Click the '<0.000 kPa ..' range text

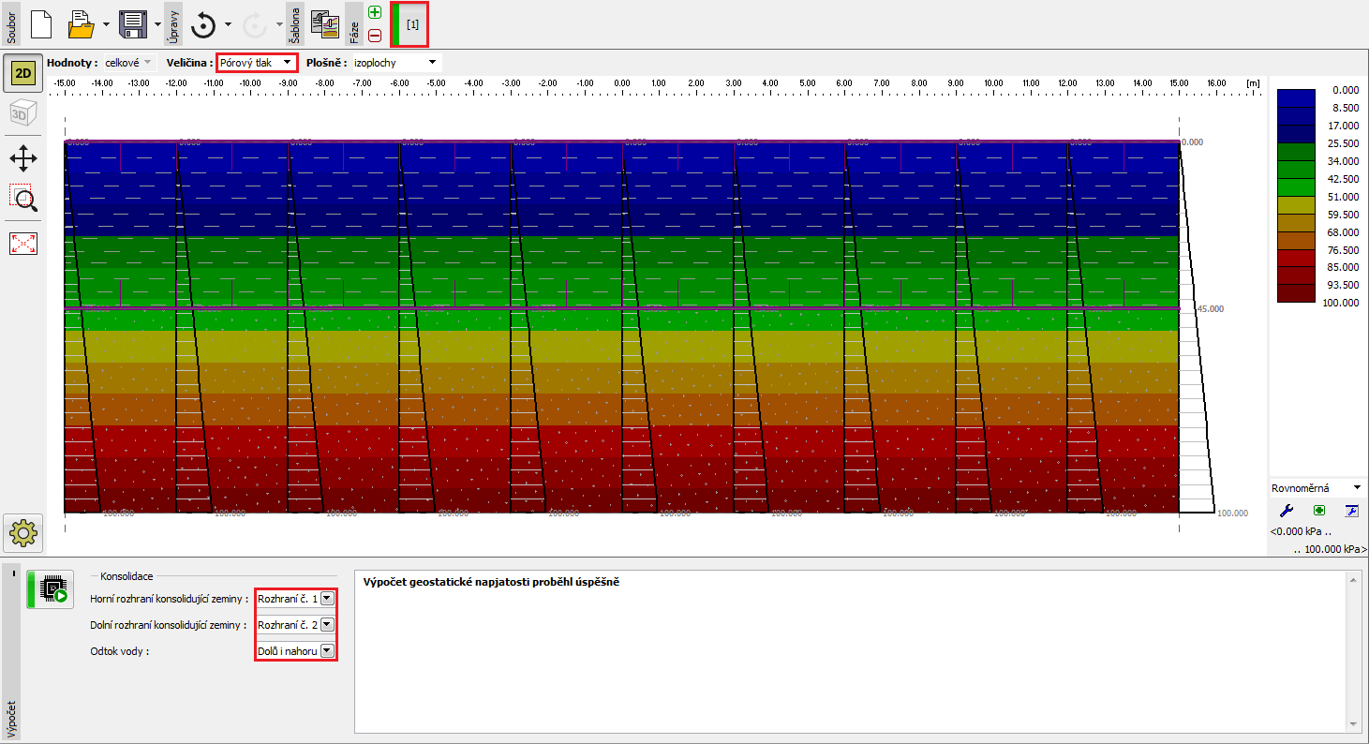[x=1301, y=531]
